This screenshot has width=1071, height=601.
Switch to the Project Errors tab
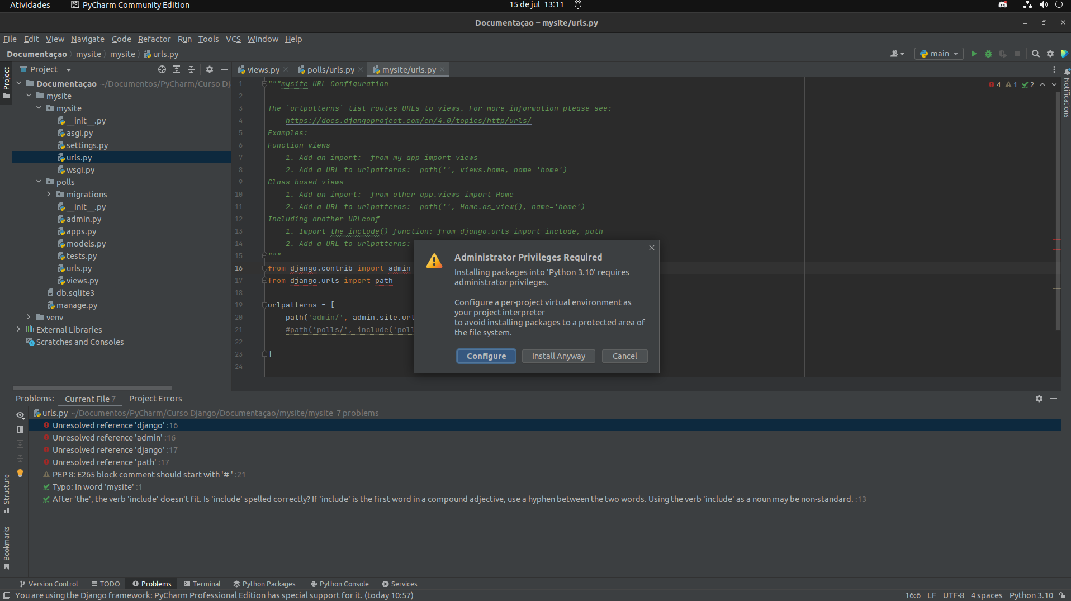[x=155, y=399]
